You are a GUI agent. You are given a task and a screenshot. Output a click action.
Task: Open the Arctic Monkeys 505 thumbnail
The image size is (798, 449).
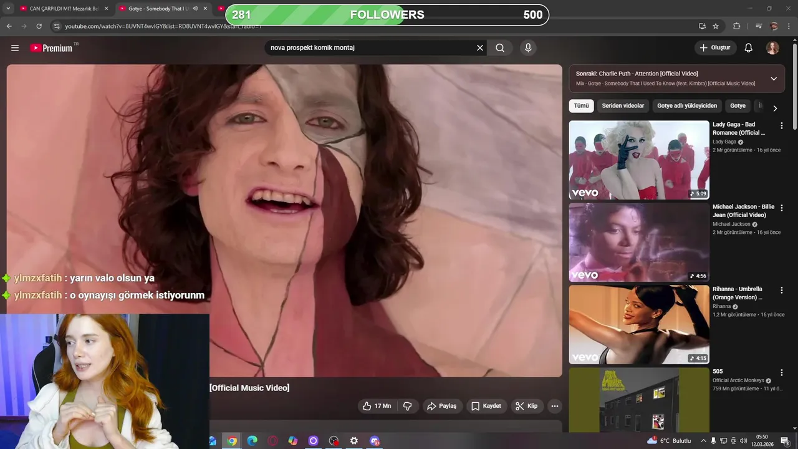click(639, 400)
